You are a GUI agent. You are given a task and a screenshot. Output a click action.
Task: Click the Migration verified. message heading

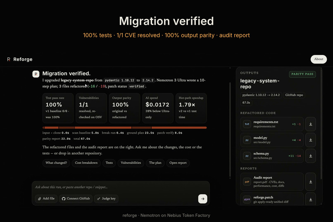coord(66,74)
